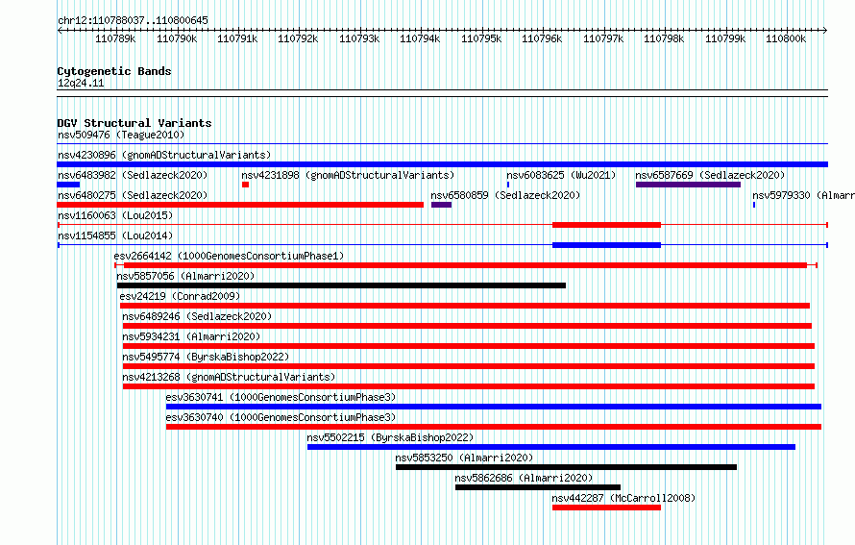The width and height of the screenshot is (855, 545).
Task: Open the nsv5857056 (Almarri2020) label
Action: 185,276
